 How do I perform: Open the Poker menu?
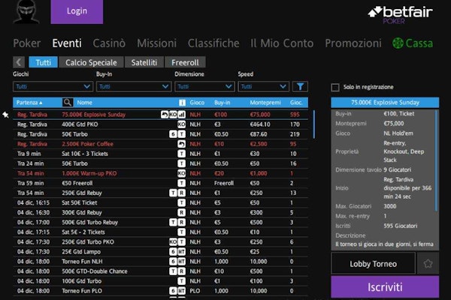(x=27, y=43)
